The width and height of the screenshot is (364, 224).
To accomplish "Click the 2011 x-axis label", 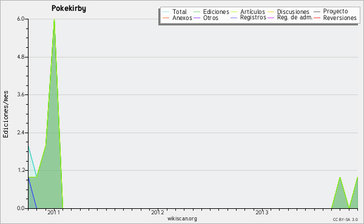I will (x=53, y=212).
